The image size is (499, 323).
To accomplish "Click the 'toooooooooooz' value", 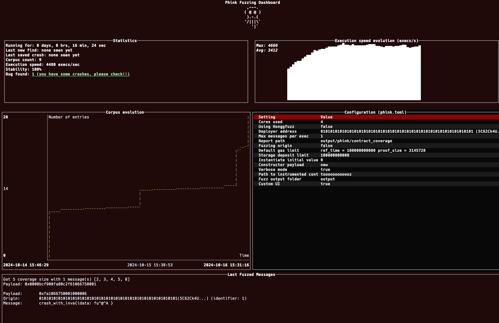I will click(336, 174).
